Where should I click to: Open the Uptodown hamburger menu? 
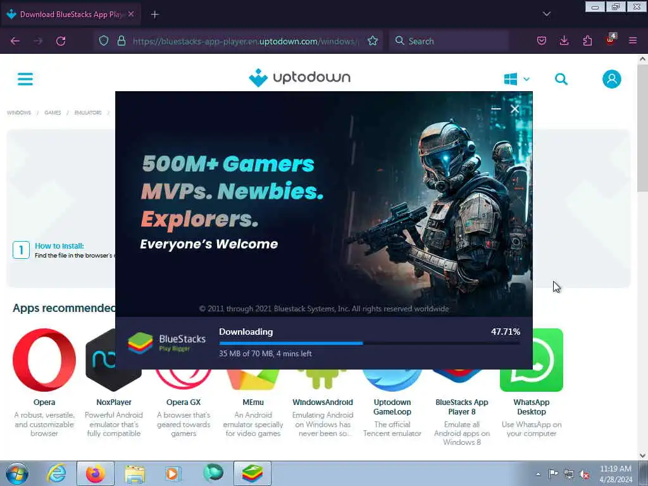coord(25,79)
